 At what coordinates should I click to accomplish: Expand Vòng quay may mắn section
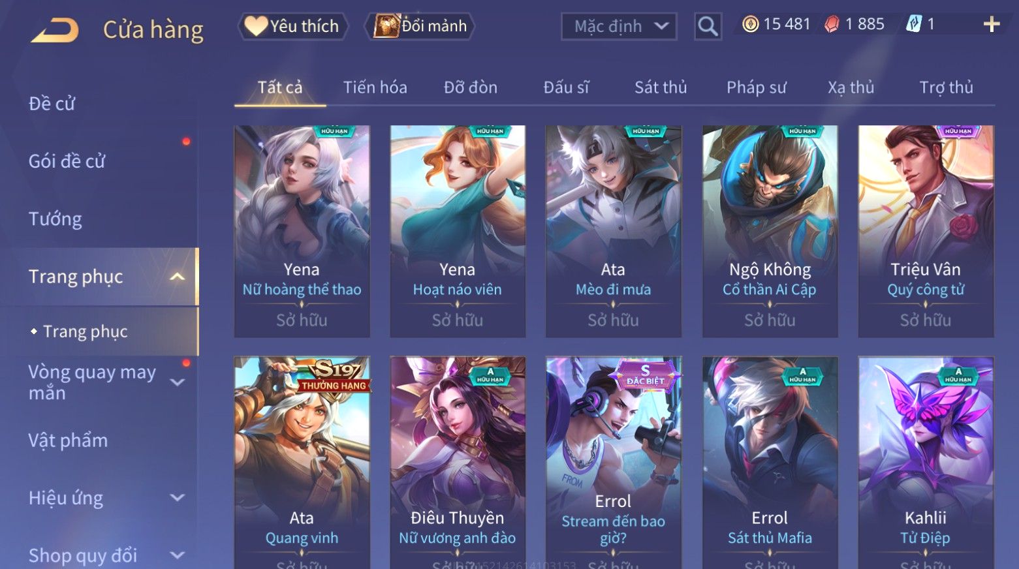[x=177, y=382]
